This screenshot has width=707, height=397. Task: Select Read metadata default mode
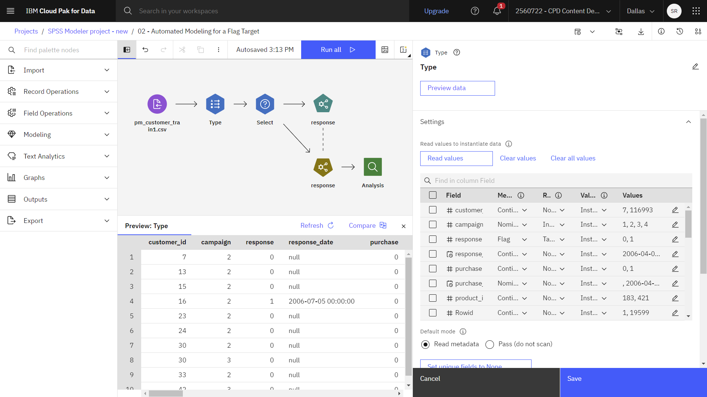click(x=425, y=344)
